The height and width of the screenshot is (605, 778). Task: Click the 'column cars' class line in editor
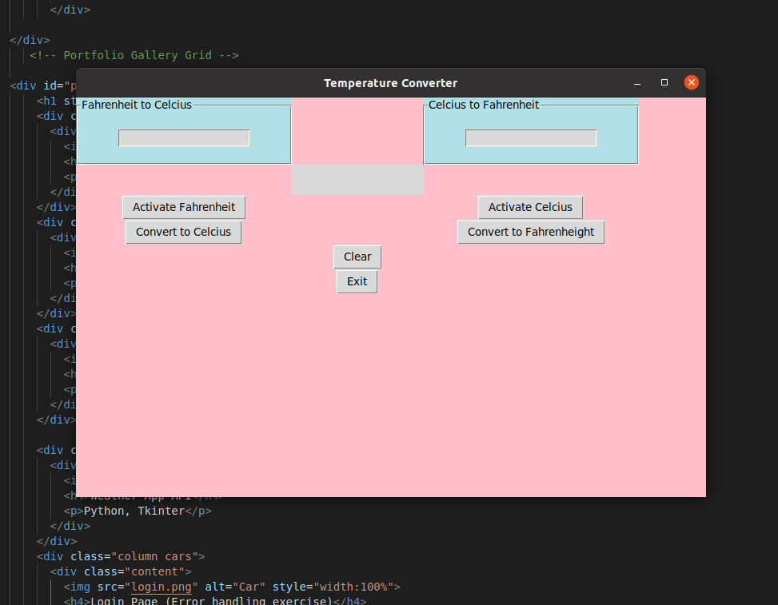pos(121,556)
